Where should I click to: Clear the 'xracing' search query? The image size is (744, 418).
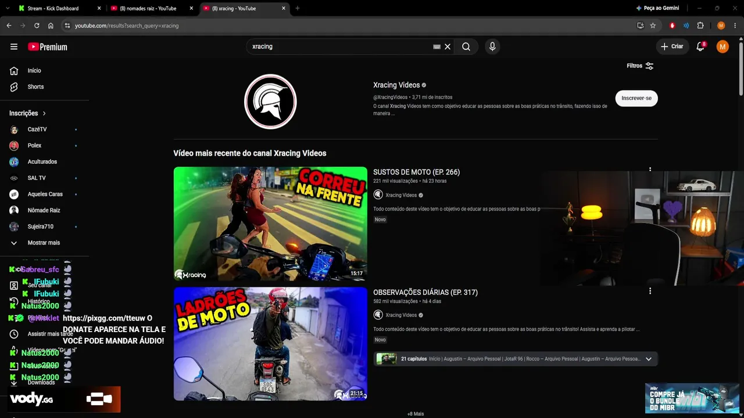(x=448, y=46)
